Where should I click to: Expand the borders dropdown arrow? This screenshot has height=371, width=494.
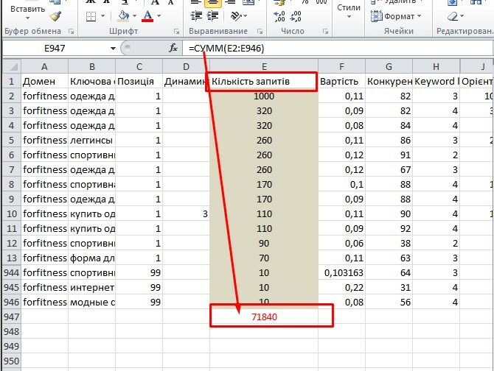[x=102, y=15]
